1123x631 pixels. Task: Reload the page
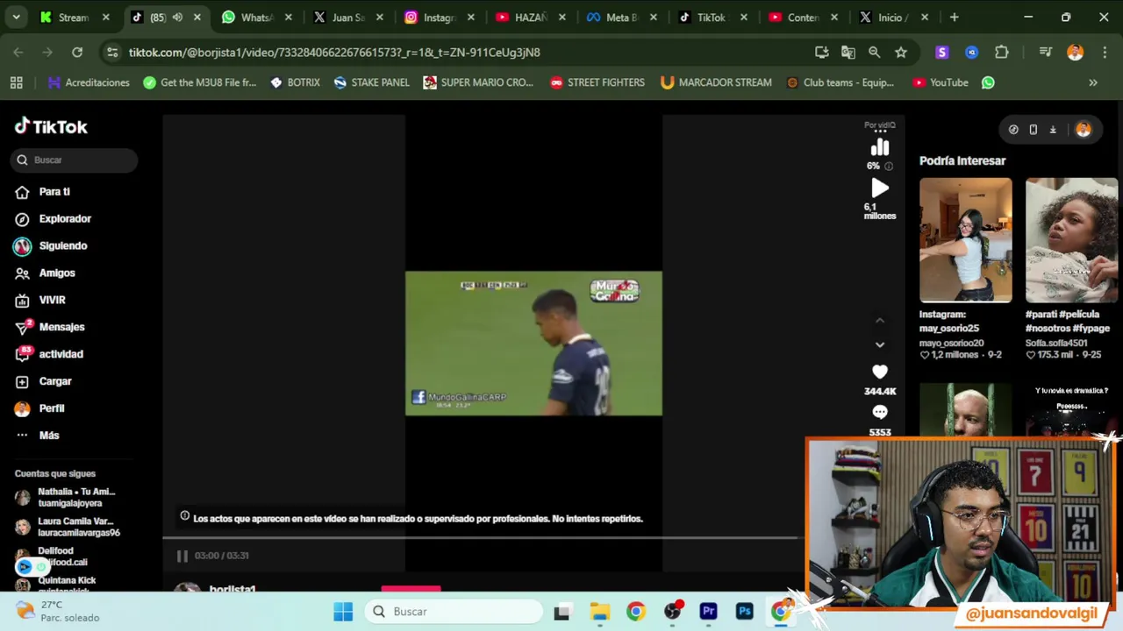77,53
